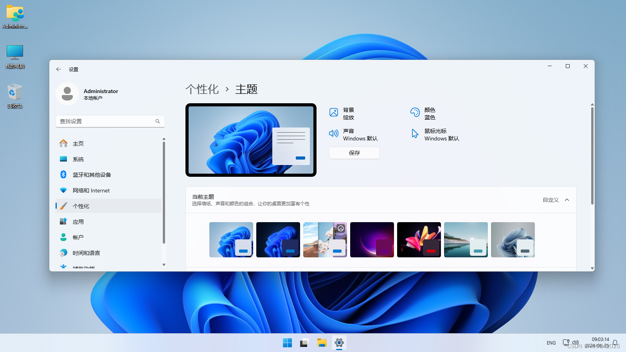Select the Sunrise lake theme
Image resolution: width=626 pixels, height=352 pixels.
(466, 240)
